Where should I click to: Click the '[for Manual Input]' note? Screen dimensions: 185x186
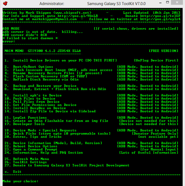[159, 150]
